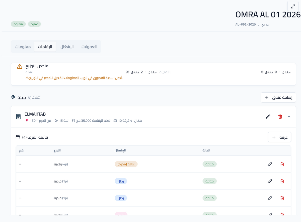Click the fork and knife meal plan icon
The height and width of the screenshot is (222, 301).
pyautogui.click(x=73, y=121)
